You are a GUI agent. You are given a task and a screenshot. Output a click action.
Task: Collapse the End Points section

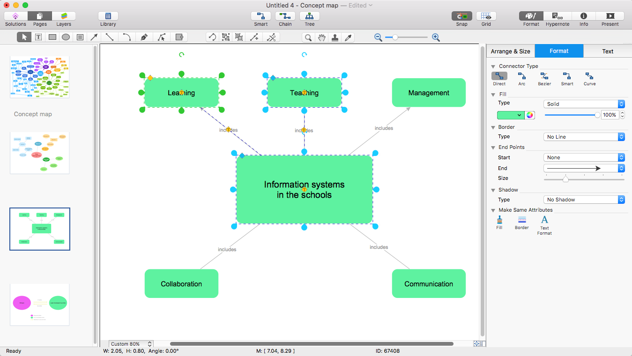(493, 147)
